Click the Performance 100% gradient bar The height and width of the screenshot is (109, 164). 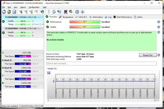(x=85, y=22)
